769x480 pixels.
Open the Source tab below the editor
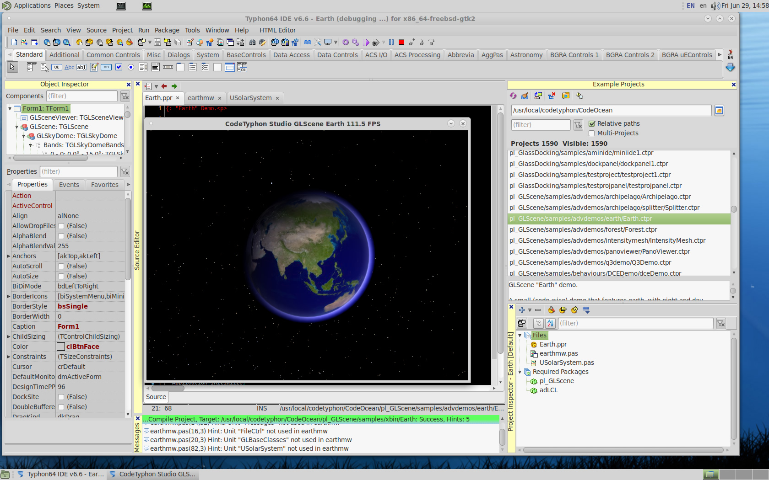tap(156, 397)
